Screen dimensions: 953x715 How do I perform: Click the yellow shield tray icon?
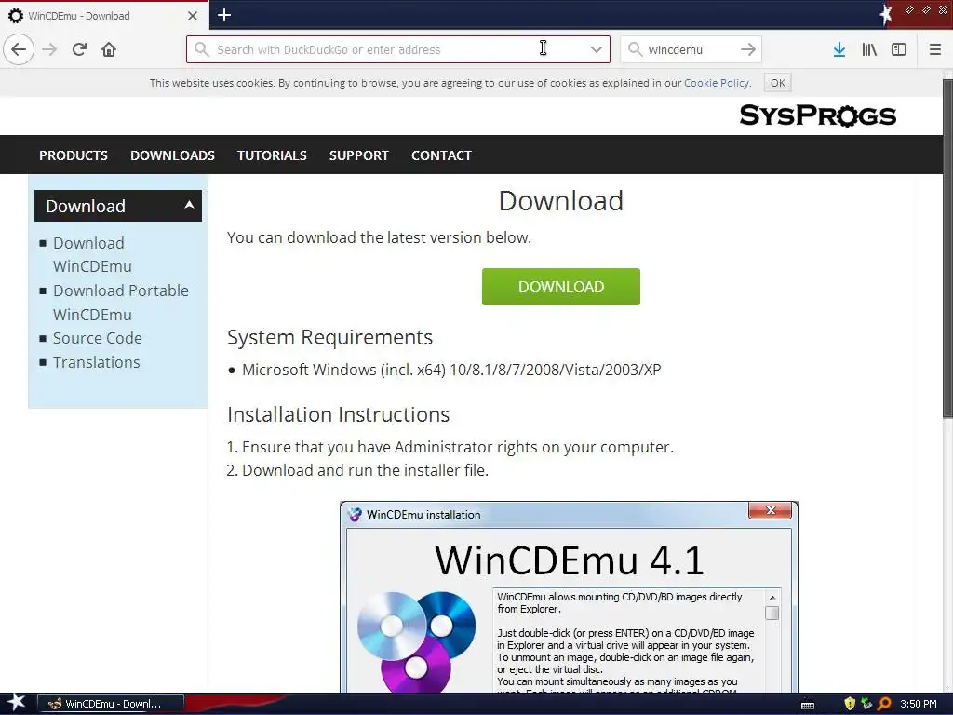850,704
